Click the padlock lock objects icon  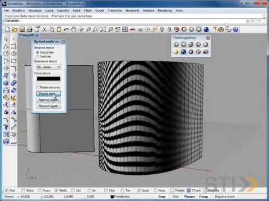coord(169,29)
